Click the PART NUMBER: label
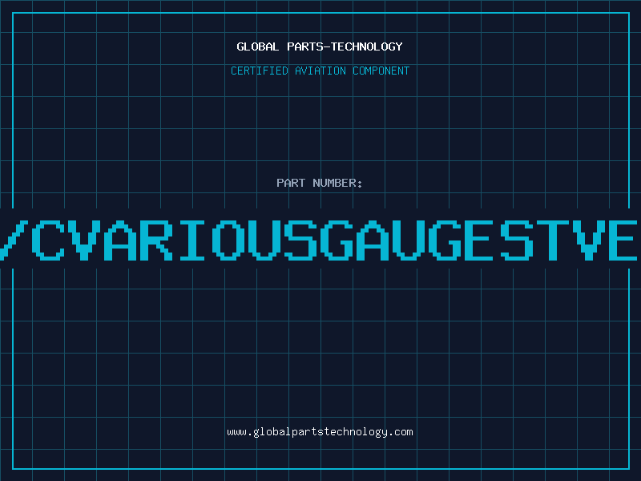The height and width of the screenshot is (481, 641). click(320, 183)
